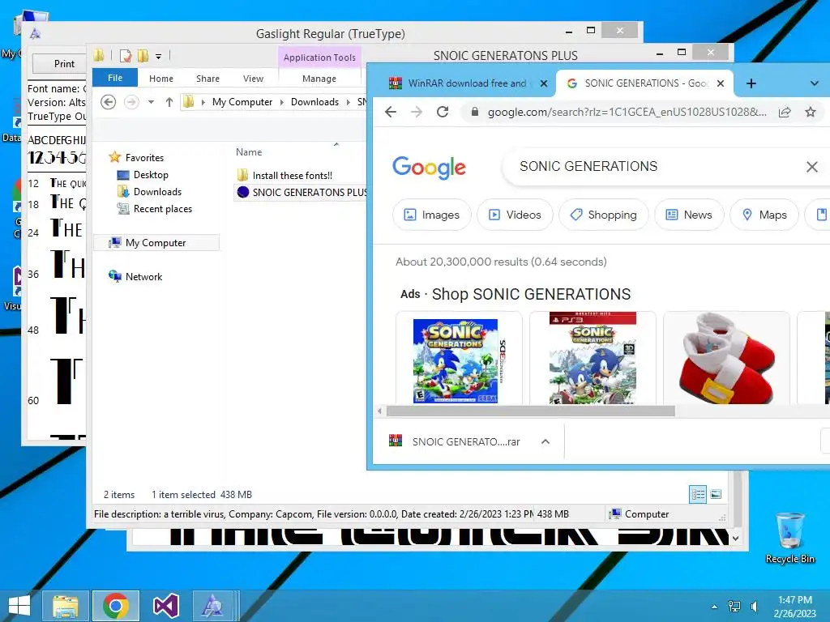Filter search results by Images
Image resolution: width=830 pixels, height=622 pixels.
(x=432, y=215)
